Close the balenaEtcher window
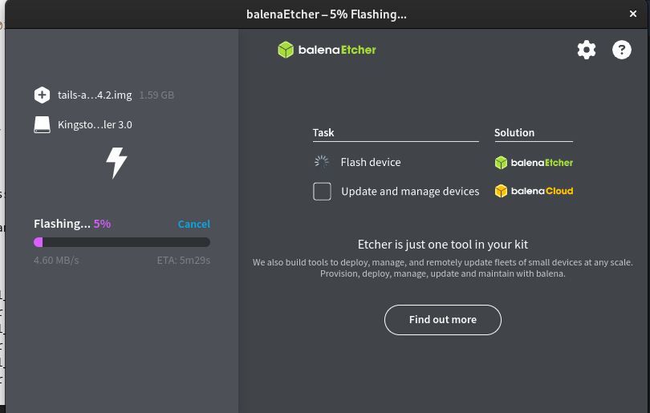This screenshot has width=650, height=413. click(x=633, y=14)
